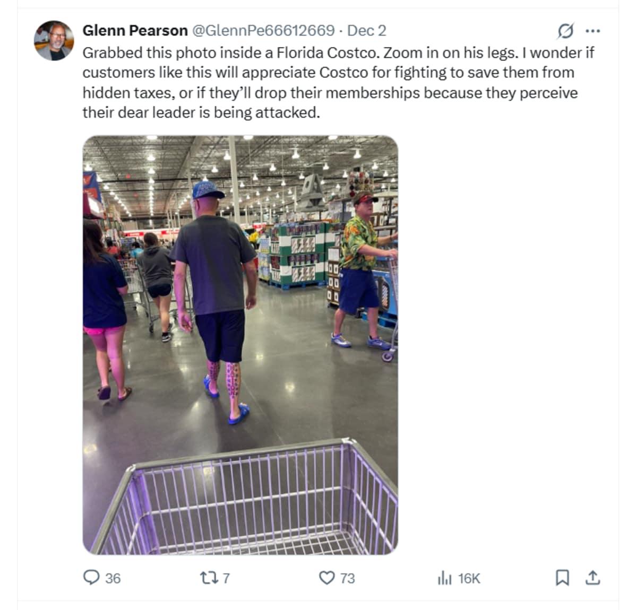Viewport: 637px width, 610px height.
Task: Share the post via upload icon
Action: click(x=592, y=578)
